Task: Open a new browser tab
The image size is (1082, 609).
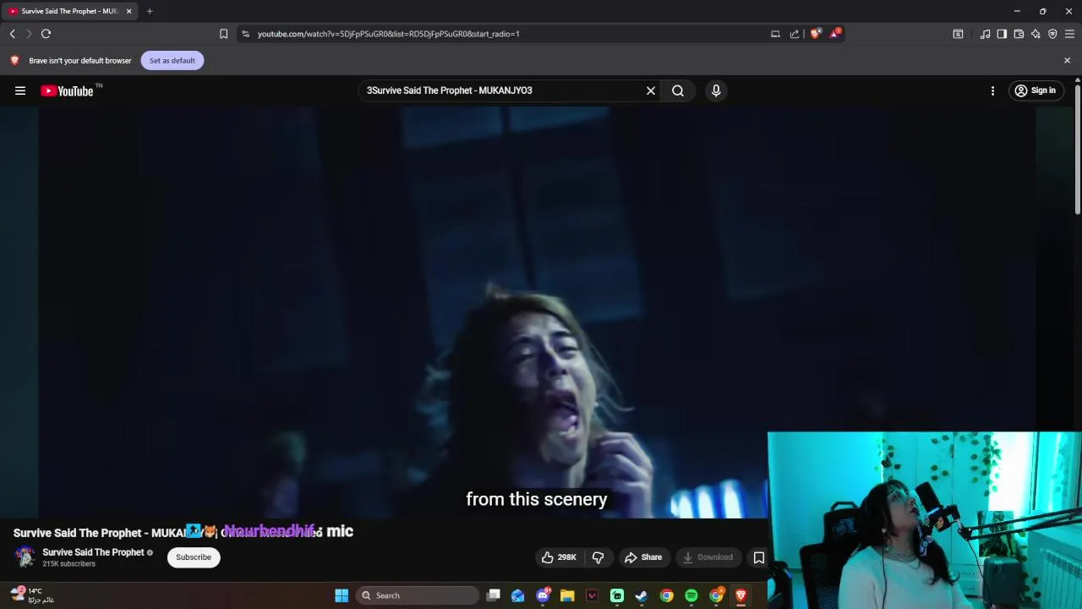Action: pos(150,11)
